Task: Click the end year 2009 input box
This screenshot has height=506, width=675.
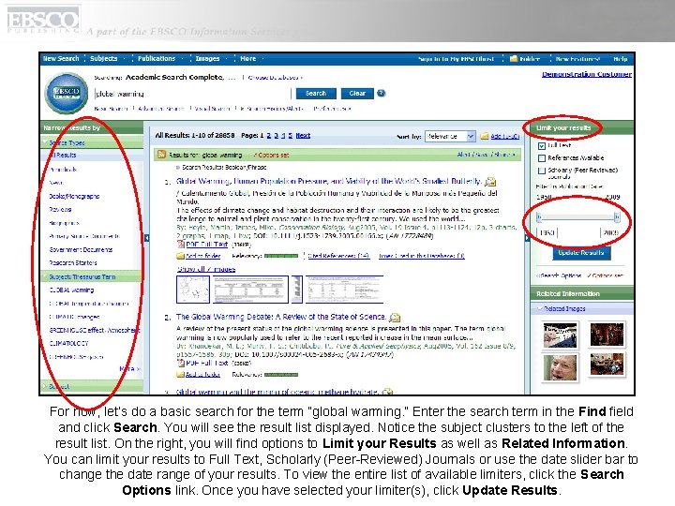Action: [610, 232]
